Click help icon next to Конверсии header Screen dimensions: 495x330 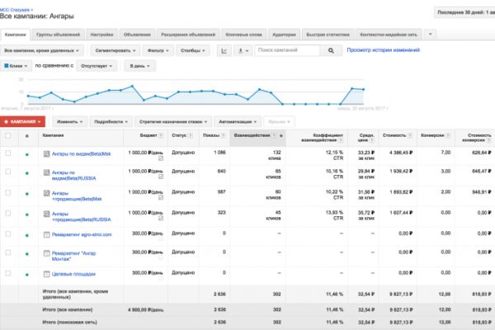pyautogui.click(x=448, y=135)
